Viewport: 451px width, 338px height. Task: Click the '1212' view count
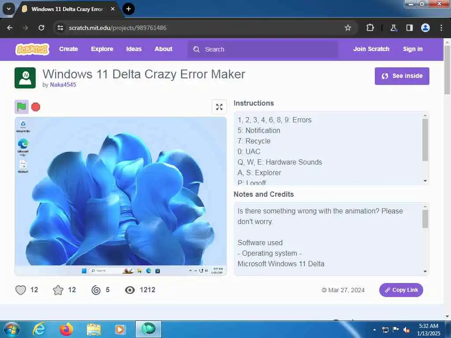[148, 290]
